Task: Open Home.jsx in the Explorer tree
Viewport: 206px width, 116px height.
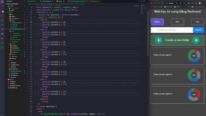Action: pos(14,25)
